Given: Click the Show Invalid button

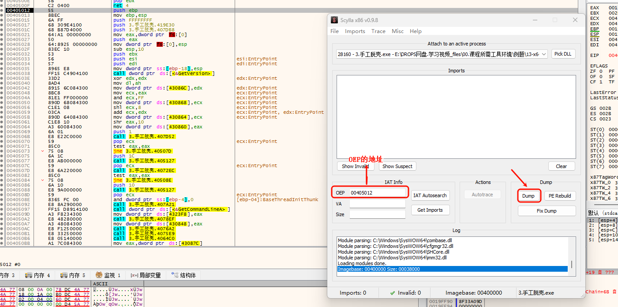Looking at the screenshot, I should (x=356, y=166).
